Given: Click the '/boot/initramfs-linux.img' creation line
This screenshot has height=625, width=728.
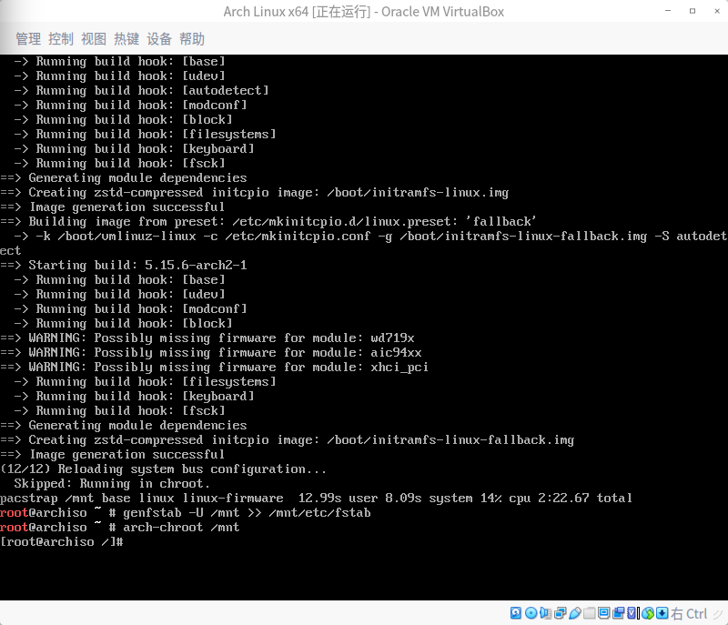Looking at the screenshot, I should pyautogui.click(x=255, y=193).
